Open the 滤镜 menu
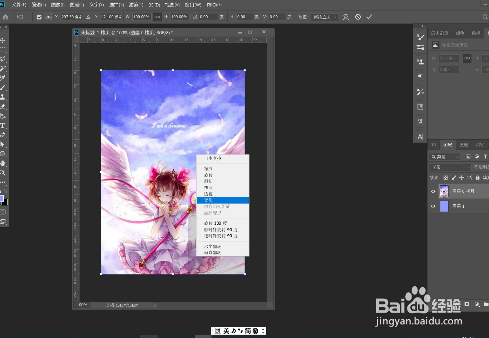This screenshot has width=489, height=338. click(x=136, y=5)
